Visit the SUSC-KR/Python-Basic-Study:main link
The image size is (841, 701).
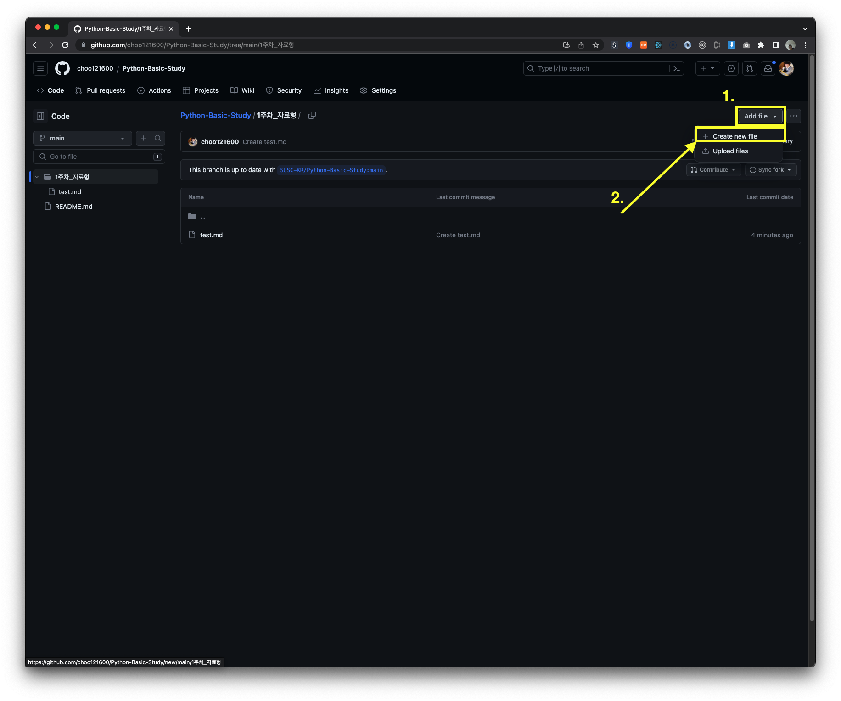coord(331,170)
